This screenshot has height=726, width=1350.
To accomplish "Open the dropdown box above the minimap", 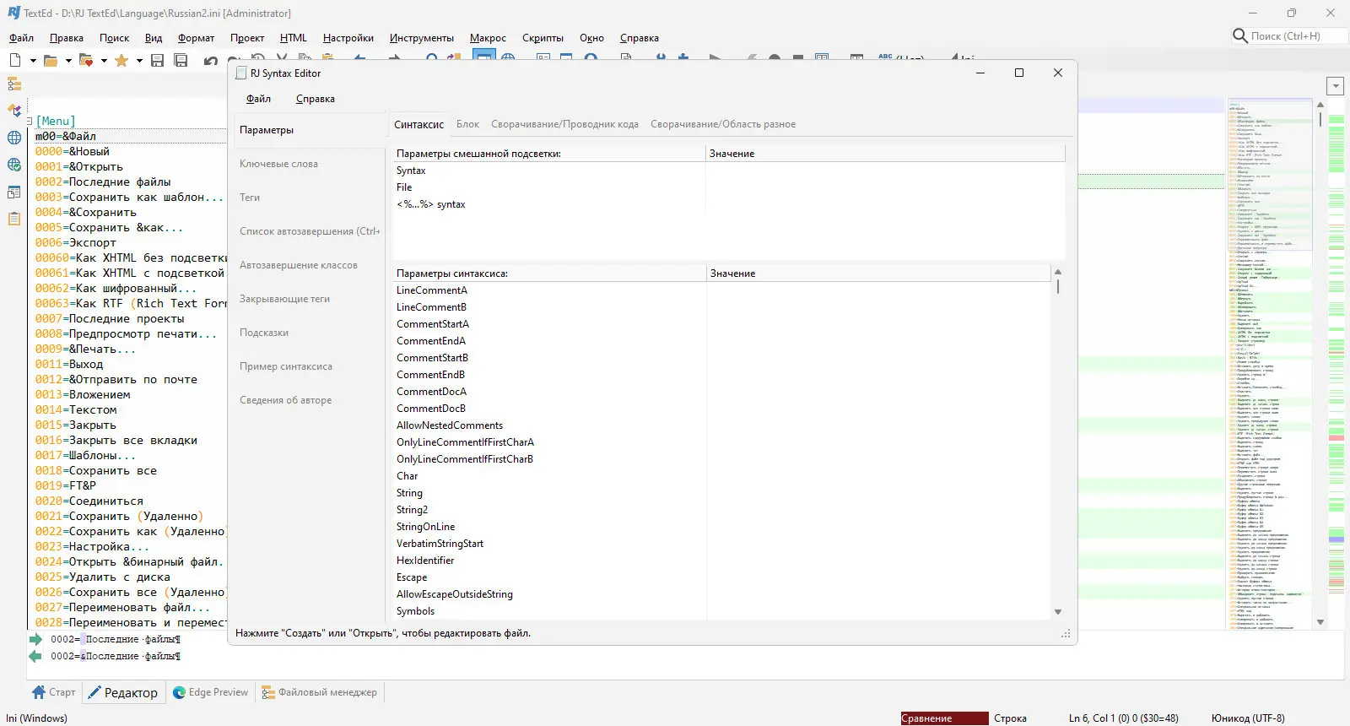I will point(1335,86).
